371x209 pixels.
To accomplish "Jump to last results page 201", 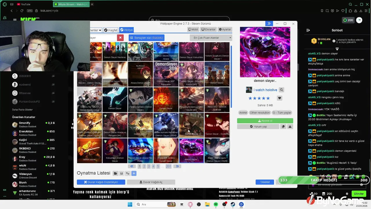I will coord(168,166).
